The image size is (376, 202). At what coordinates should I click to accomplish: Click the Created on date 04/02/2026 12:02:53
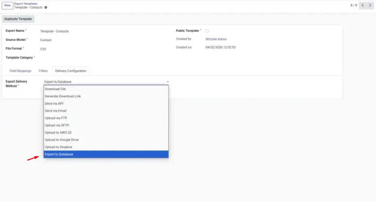click(x=220, y=47)
